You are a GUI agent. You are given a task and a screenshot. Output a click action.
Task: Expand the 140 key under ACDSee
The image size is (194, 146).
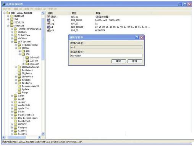click(x=19, y=51)
